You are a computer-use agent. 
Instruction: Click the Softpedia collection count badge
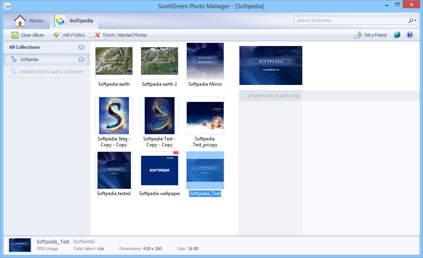81,59
